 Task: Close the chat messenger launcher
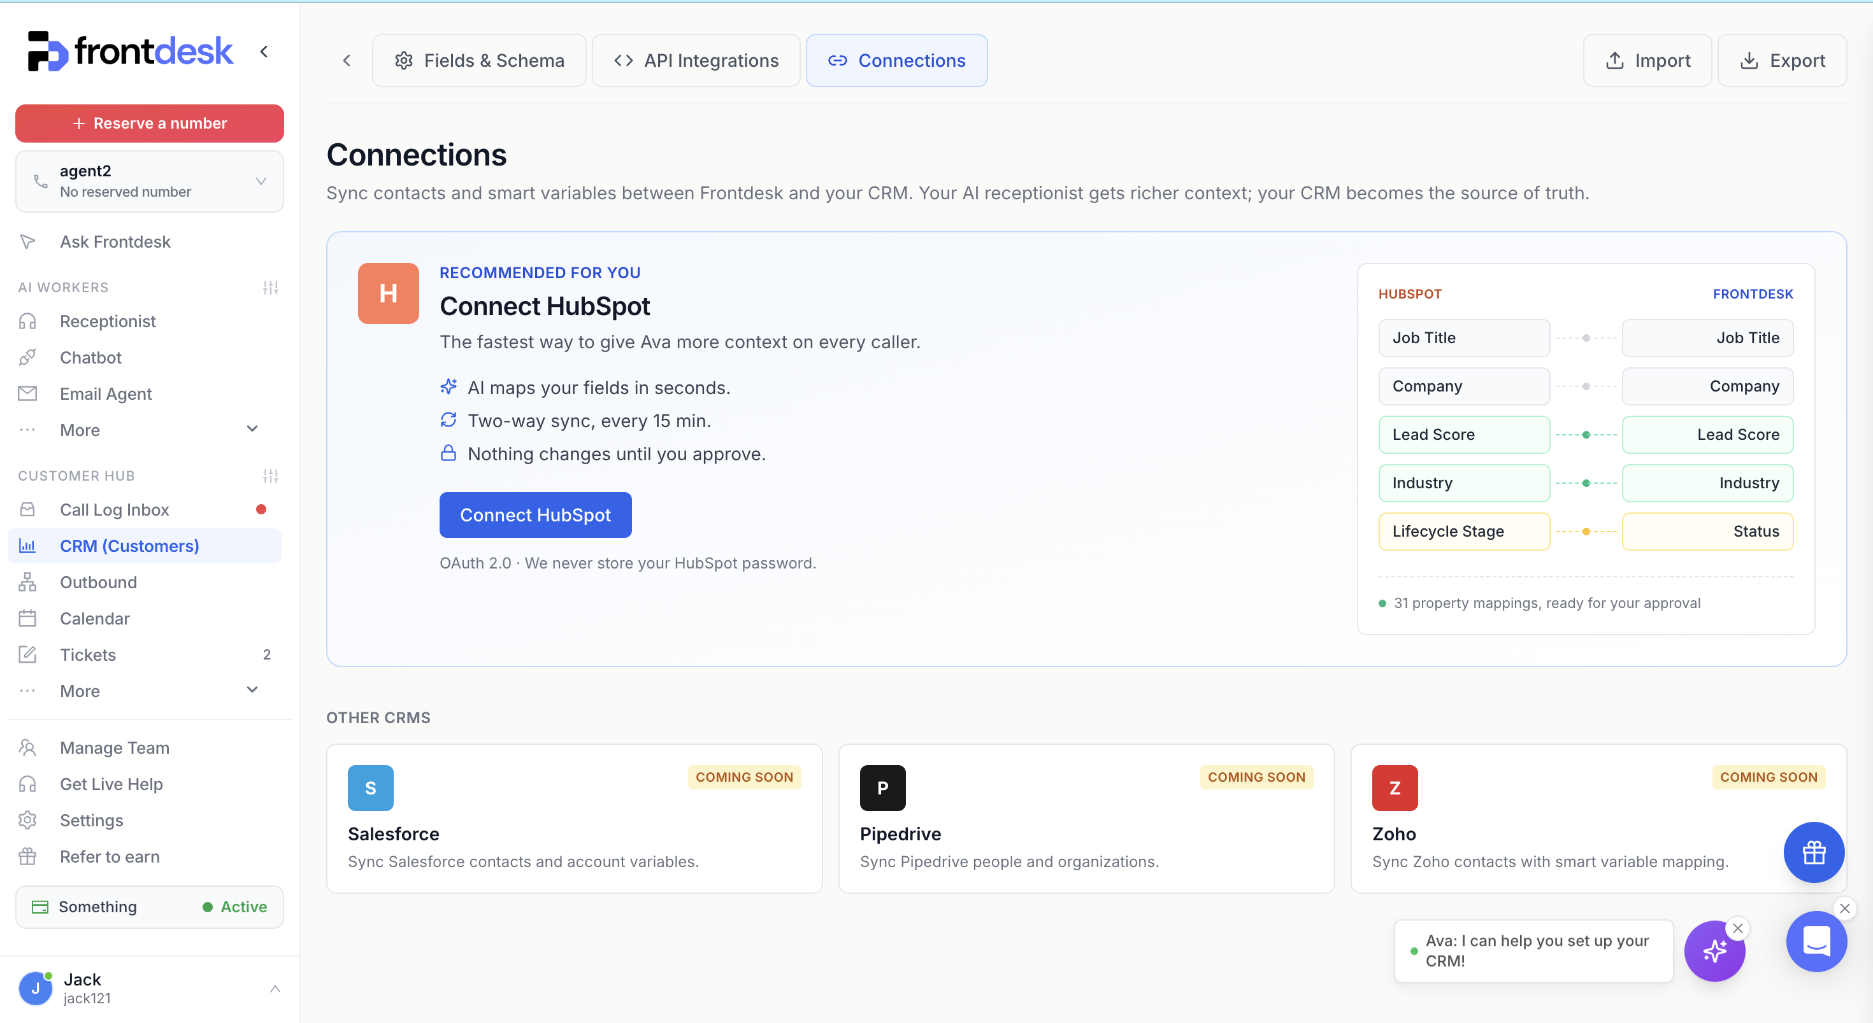point(1844,908)
